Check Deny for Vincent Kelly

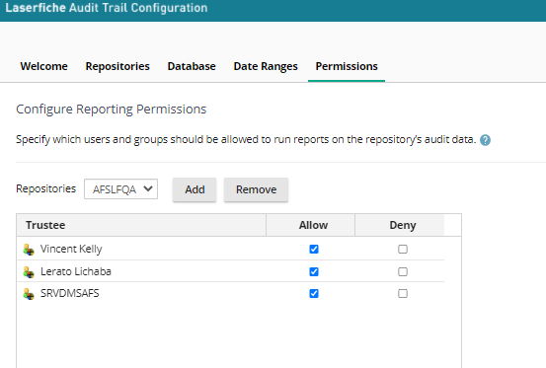pos(403,249)
